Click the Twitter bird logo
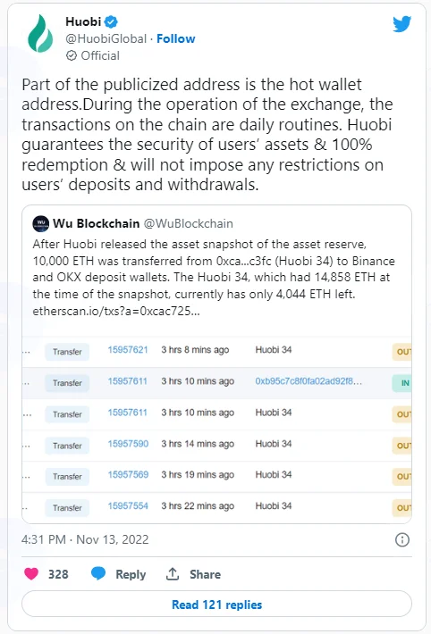431x634 pixels. [401, 24]
